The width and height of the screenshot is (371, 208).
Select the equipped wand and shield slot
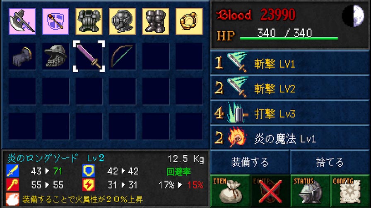[55, 21]
